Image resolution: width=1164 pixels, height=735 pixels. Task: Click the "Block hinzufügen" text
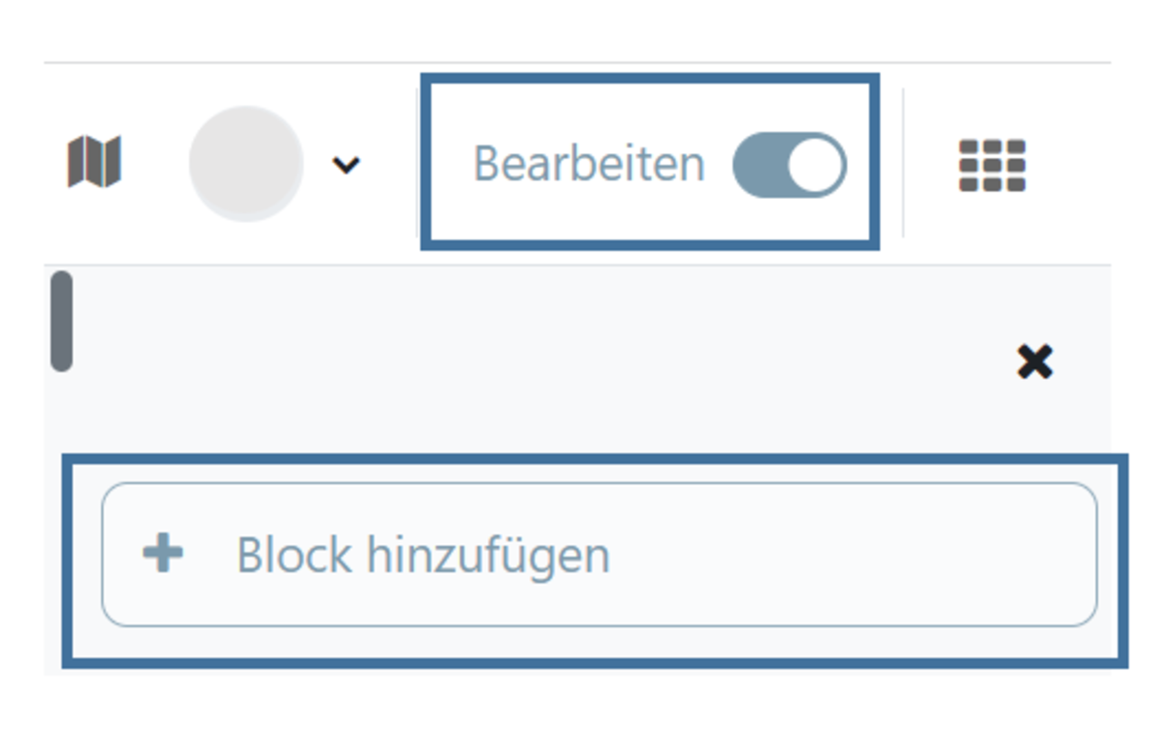click(423, 556)
